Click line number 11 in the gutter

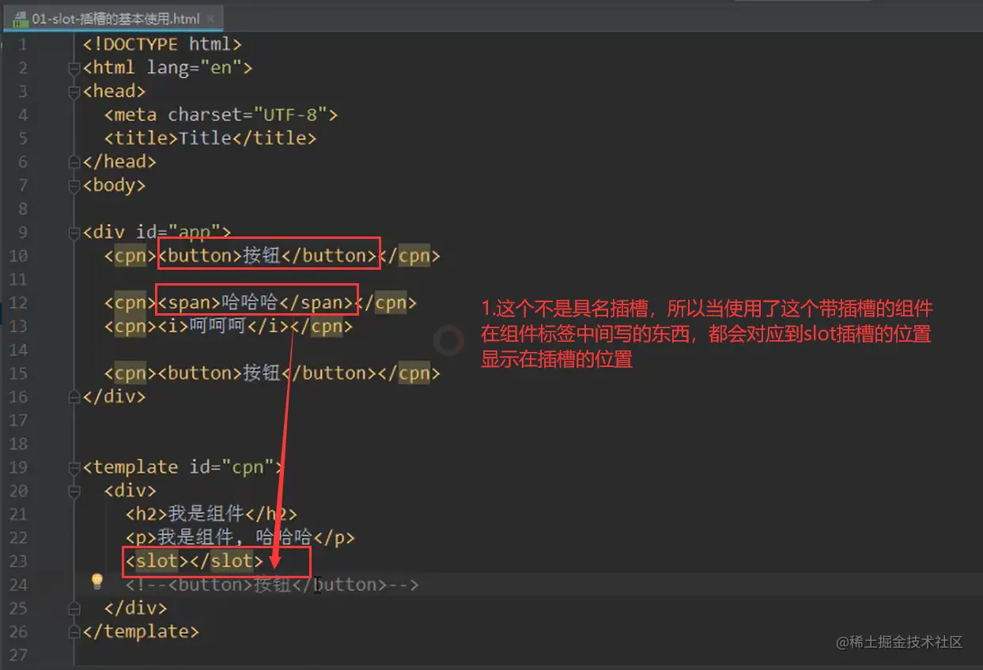pyautogui.click(x=19, y=279)
